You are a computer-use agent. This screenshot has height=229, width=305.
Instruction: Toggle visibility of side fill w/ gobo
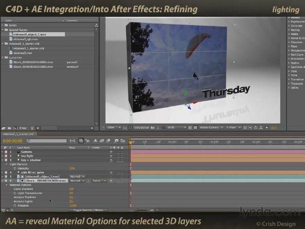pyautogui.click(x=111, y=173)
